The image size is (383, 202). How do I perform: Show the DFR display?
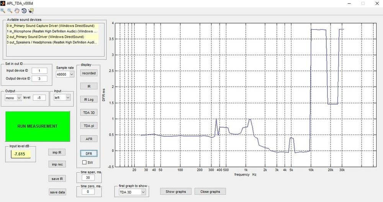89,154
